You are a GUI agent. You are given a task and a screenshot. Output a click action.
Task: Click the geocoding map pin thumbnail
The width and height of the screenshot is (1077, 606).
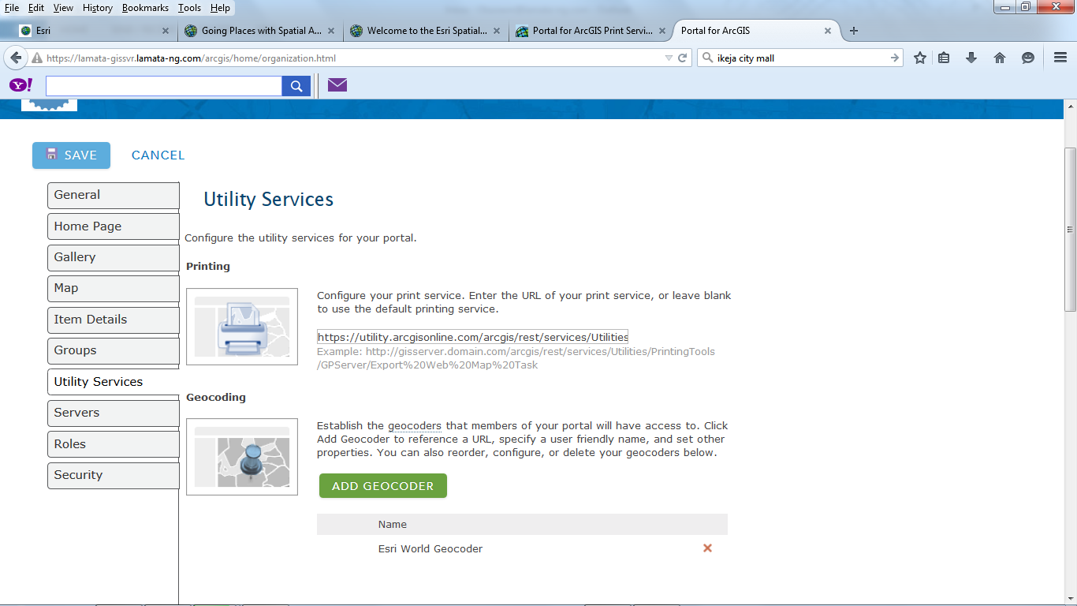(x=242, y=457)
